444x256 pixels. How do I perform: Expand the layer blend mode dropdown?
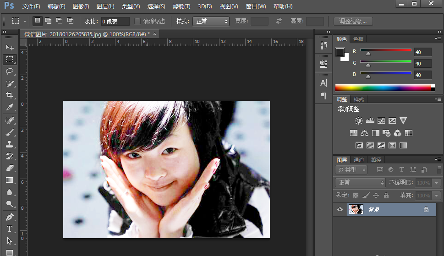pyautogui.click(x=361, y=182)
